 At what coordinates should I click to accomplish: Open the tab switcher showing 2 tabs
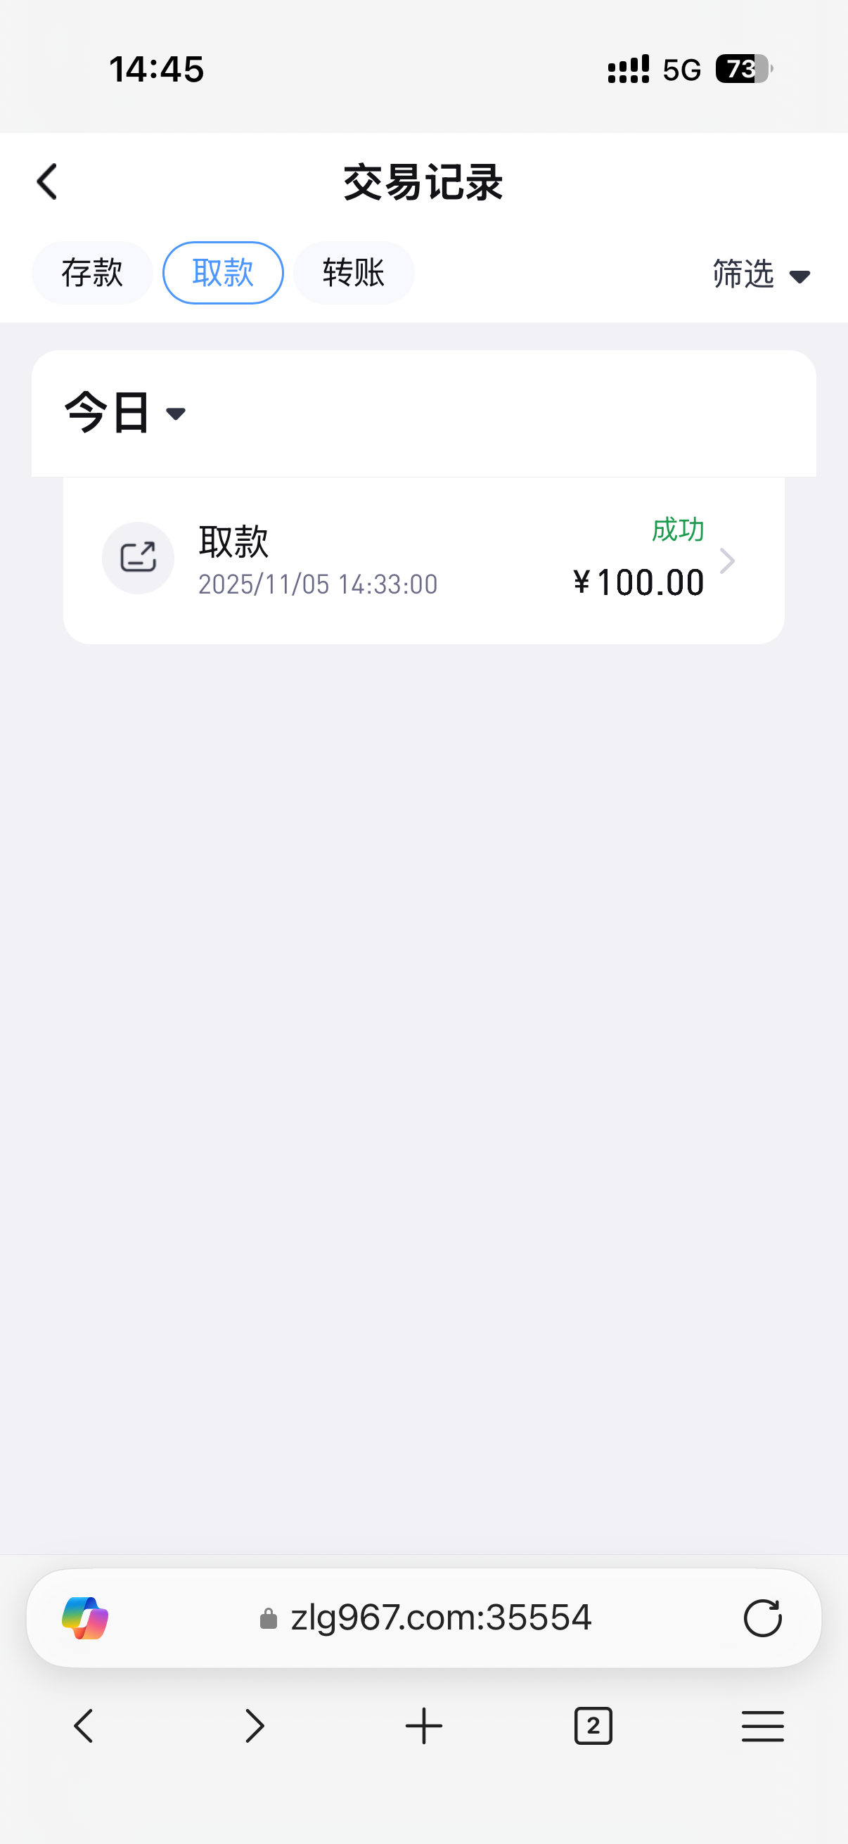coord(593,1726)
